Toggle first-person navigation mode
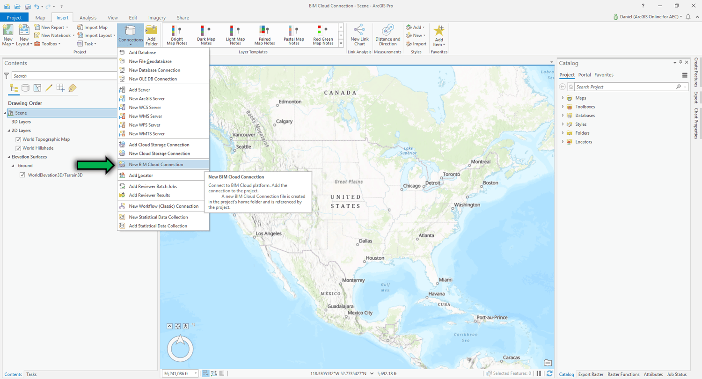 click(x=186, y=326)
